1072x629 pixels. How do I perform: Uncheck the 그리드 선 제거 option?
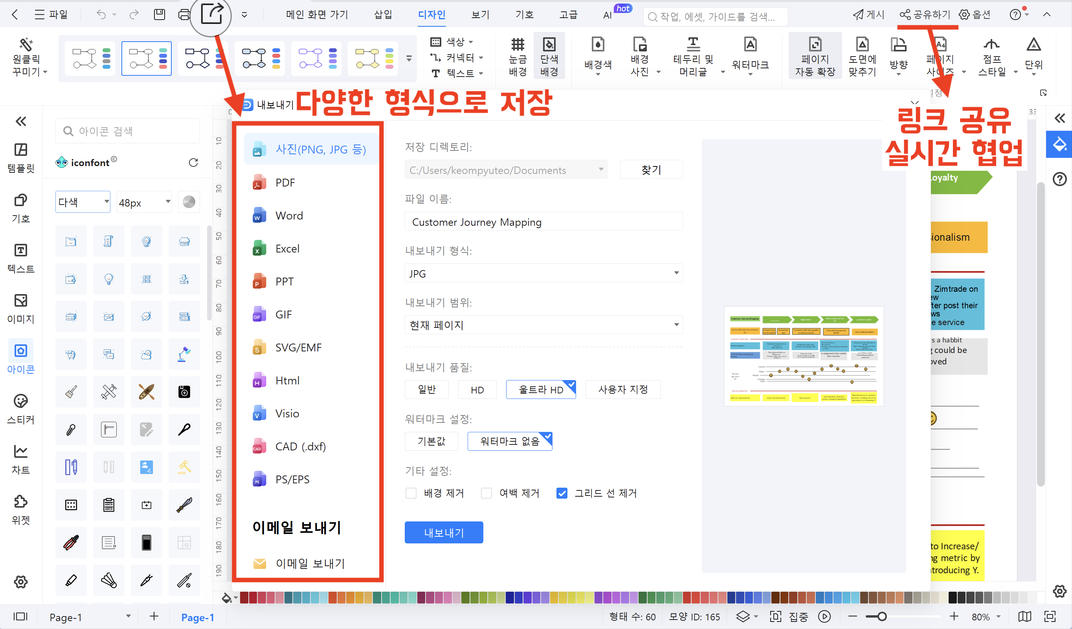coord(562,493)
